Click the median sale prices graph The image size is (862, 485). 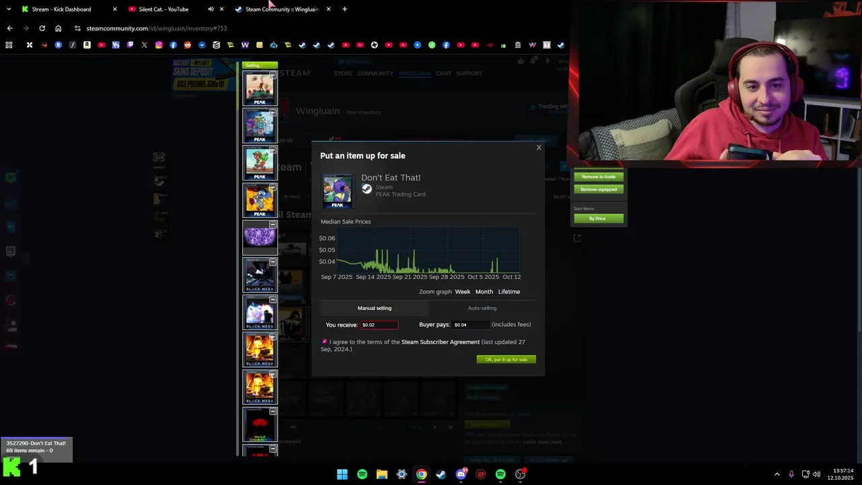[x=428, y=251]
